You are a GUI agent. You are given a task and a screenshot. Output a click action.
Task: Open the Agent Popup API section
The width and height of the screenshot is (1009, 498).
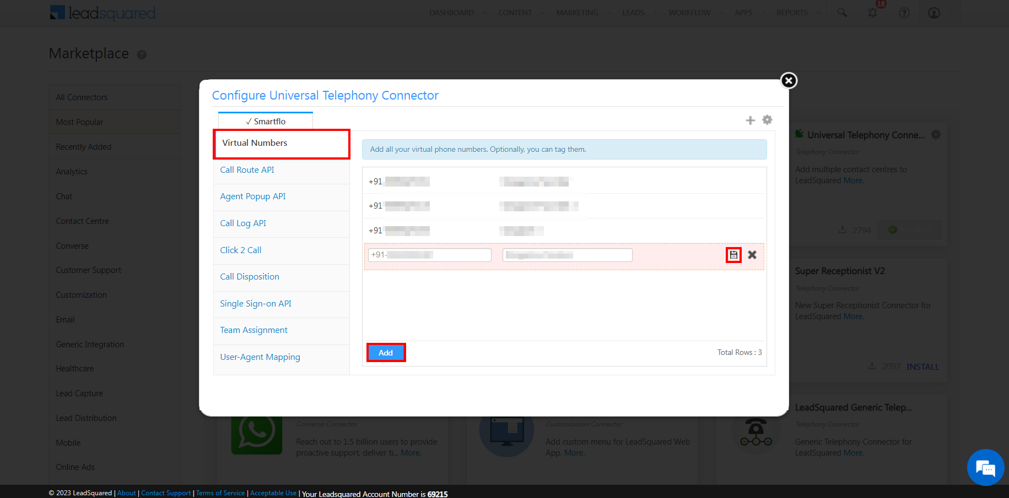pyautogui.click(x=282, y=196)
